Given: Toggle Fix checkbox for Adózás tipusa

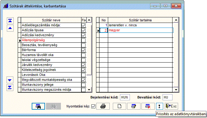Looking at the screenshot, I should (x=83, y=30).
